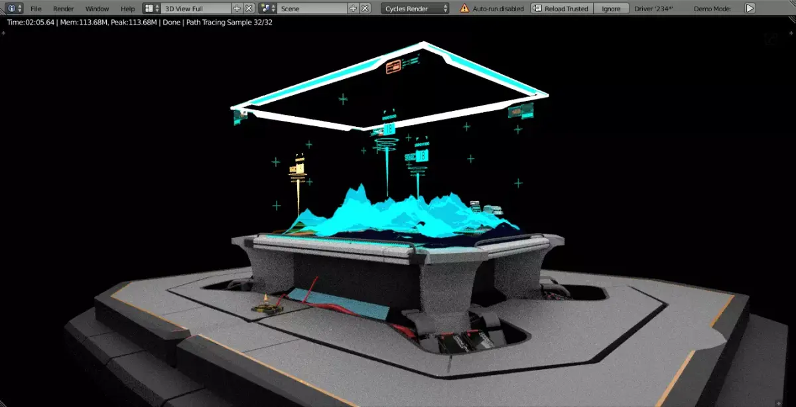Click the 'Scene' name field

click(312, 9)
